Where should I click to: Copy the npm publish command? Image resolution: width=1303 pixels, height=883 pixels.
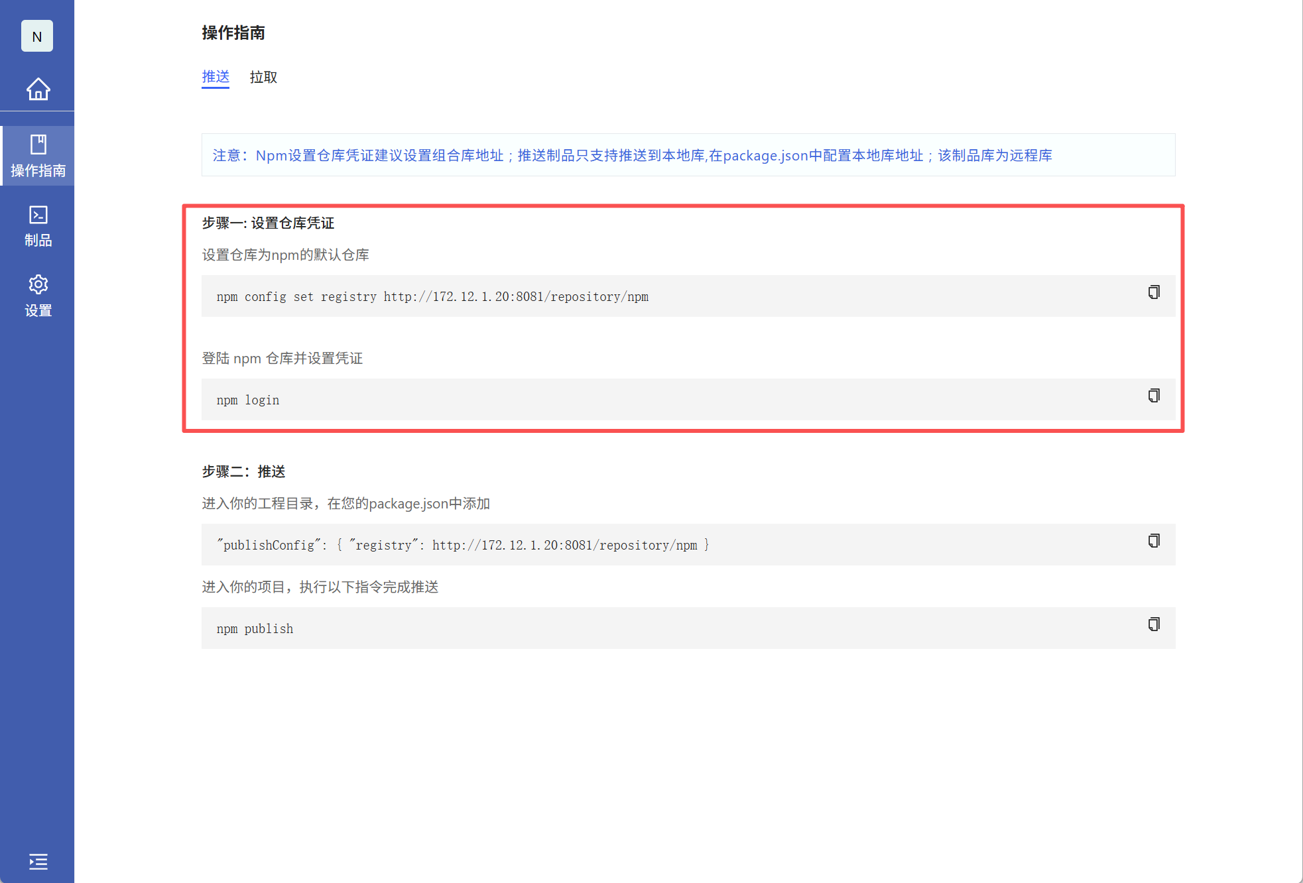[x=1153, y=624]
